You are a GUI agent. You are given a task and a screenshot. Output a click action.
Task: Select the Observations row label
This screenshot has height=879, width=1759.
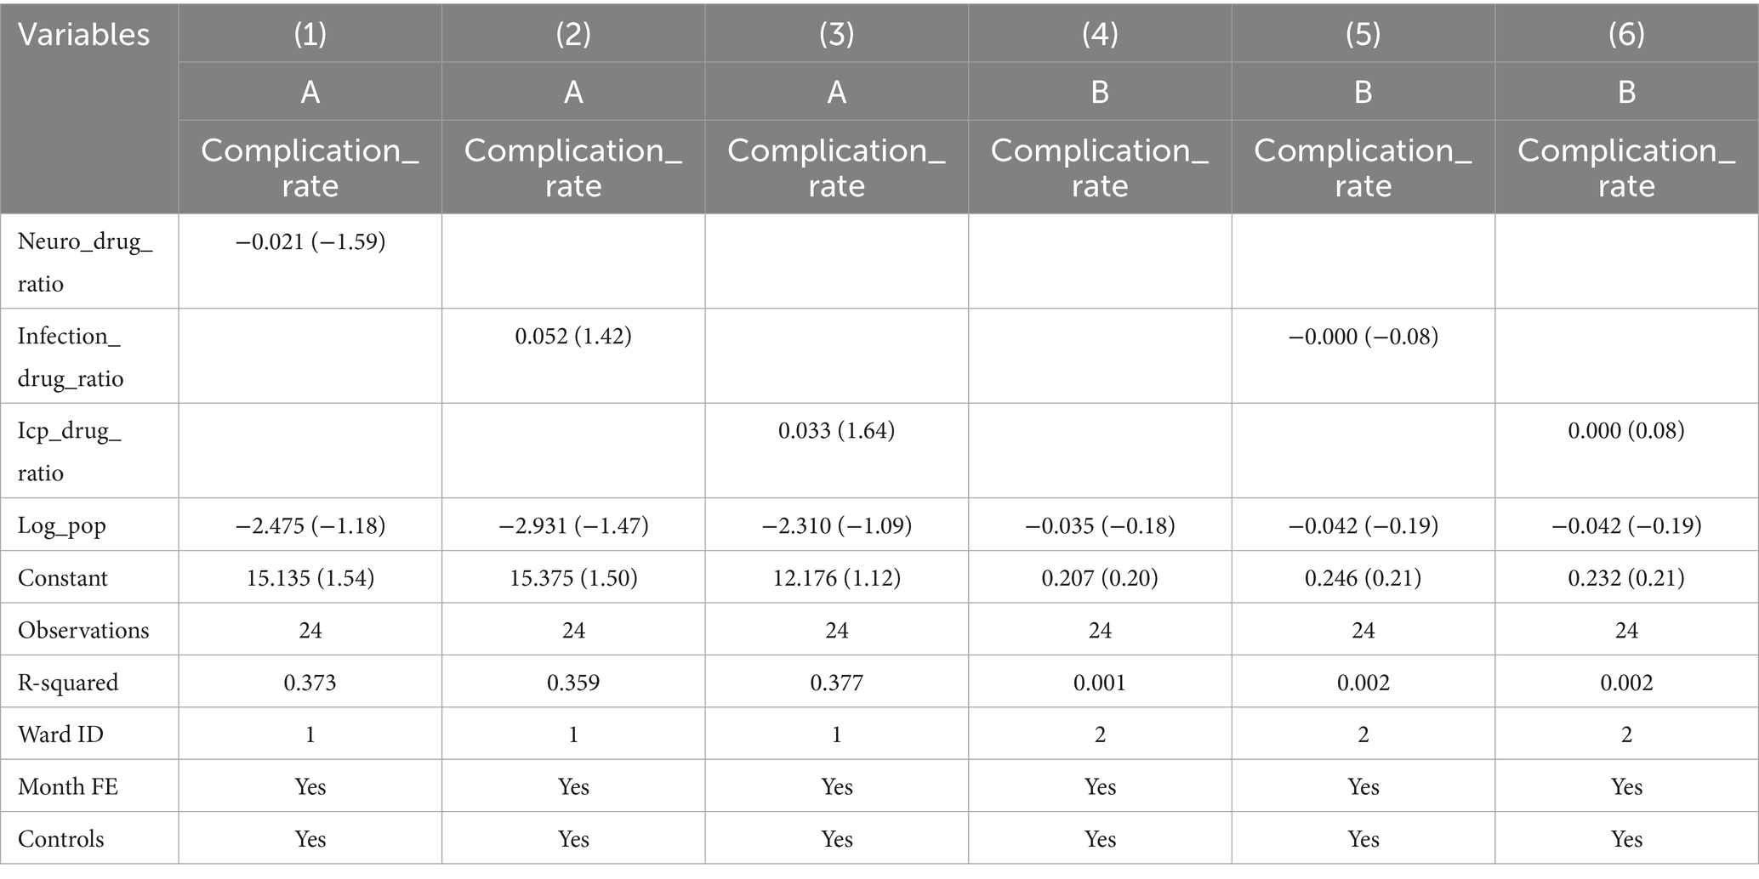[83, 630]
